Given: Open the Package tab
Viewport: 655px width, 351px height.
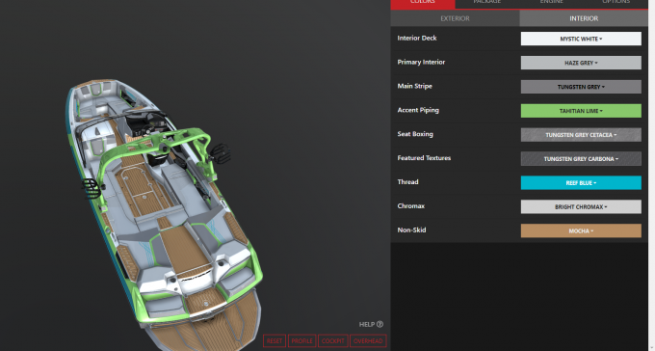Looking at the screenshot, I should pyautogui.click(x=487, y=3).
